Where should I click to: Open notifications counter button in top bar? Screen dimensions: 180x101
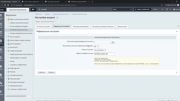point(34,9)
